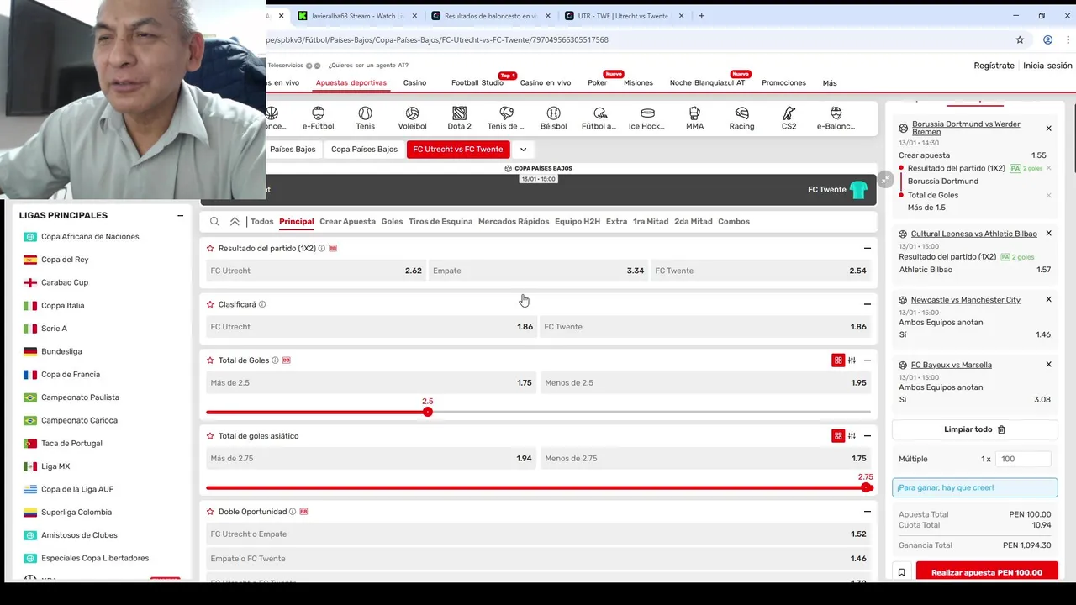Favorite the Resultado del partido market star

pos(210,248)
